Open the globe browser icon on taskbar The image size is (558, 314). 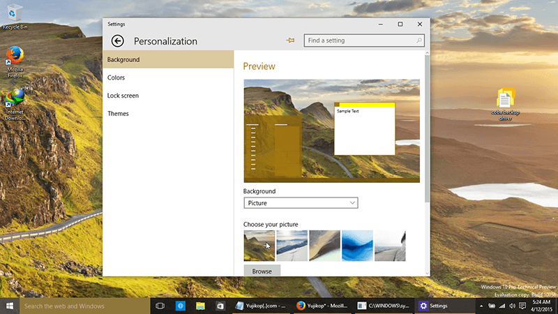[x=181, y=306]
